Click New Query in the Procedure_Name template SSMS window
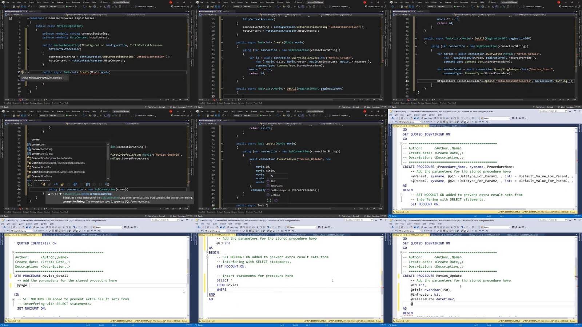Image resolution: width=582 pixels, height=327 pixels. pos(427,118)
